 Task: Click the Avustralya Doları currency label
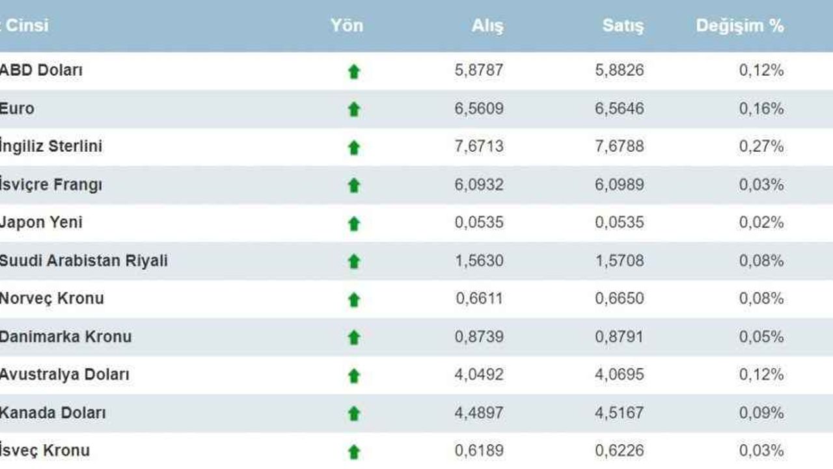point(64,375)
